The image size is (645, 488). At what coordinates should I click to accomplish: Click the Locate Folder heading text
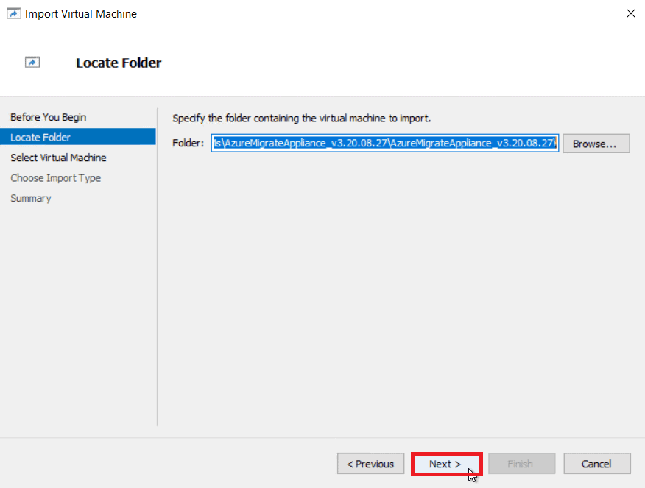pyautogui.click(x=119, y=63)
